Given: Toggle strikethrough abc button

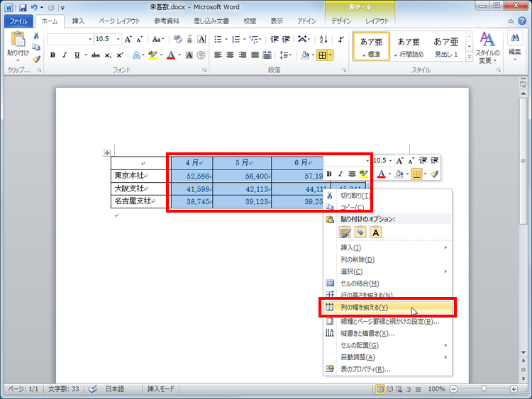Looking at the screenshot, I should pos(95,55).
